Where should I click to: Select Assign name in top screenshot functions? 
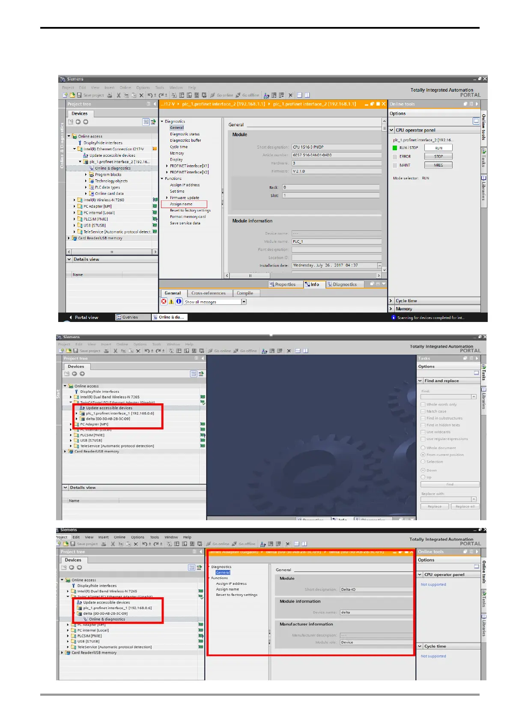tap(181, 204)
